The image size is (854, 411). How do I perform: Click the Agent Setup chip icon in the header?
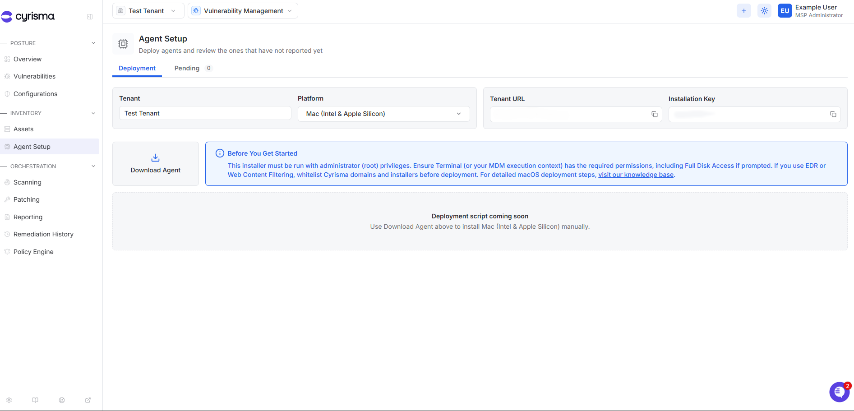pyautogui.click(x=123, y=44)
